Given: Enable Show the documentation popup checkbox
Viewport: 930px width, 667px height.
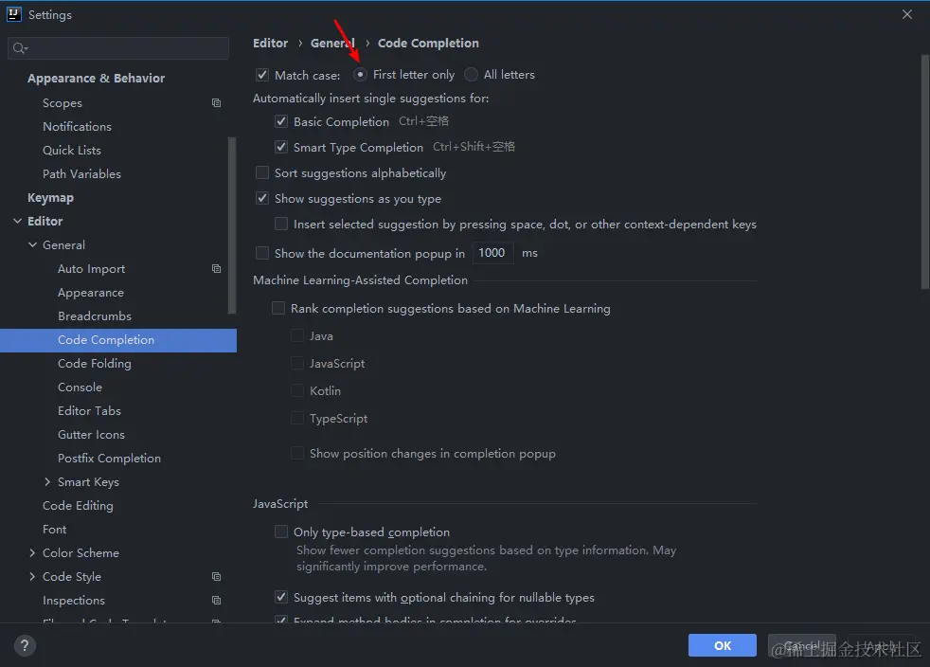Looking at the screenshot, I should coord(262,253).
